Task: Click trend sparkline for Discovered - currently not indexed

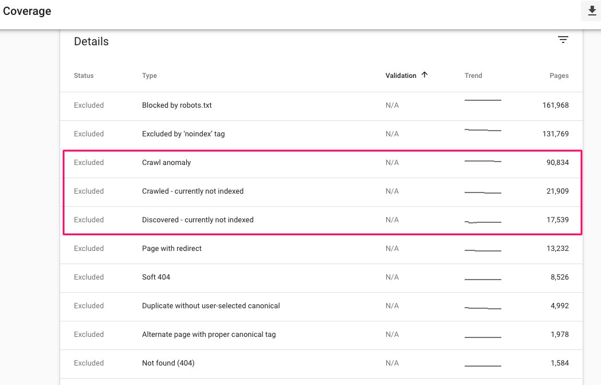Action: pyautogui.click(x=482, y=222)
